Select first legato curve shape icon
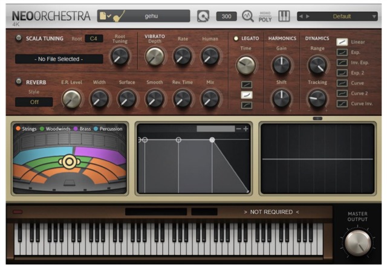The height and width of the screenshot is (270, 387). [247, 85]
